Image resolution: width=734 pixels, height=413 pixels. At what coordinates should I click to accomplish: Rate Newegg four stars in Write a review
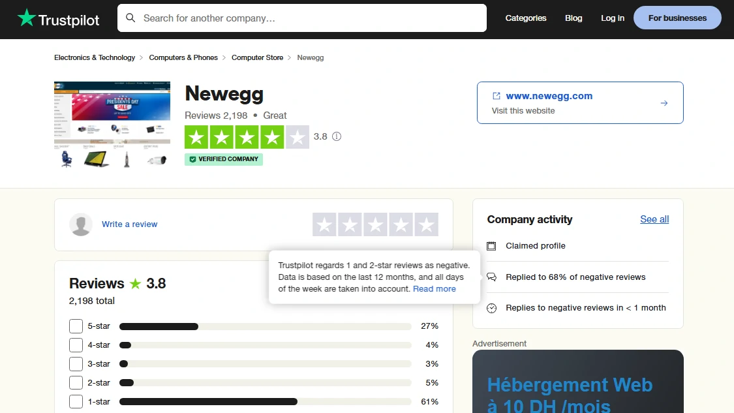pyautogui.click(x=401, y=224)
